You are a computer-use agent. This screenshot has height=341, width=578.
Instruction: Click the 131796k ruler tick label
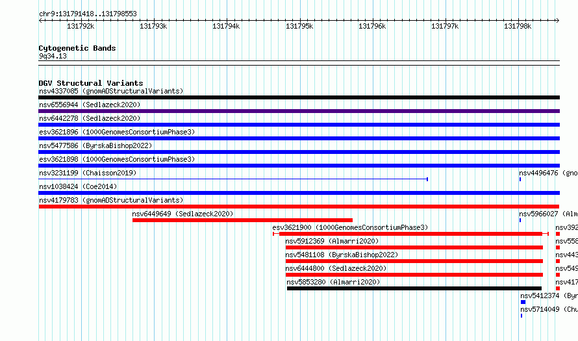(372, 26)
